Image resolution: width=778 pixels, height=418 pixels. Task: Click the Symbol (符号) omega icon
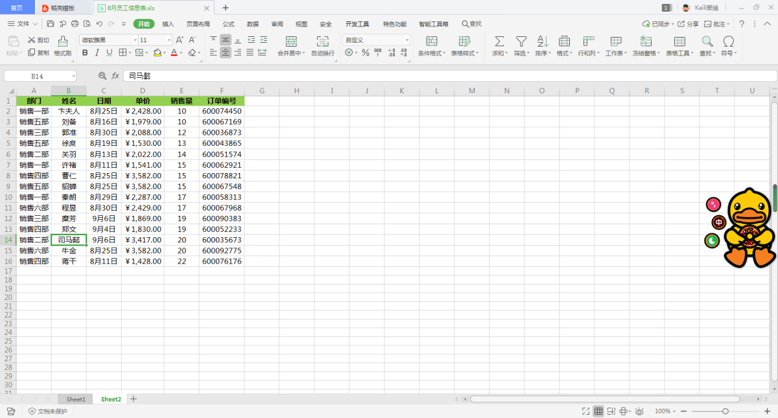pyautogui.click(x=728, y=41)
